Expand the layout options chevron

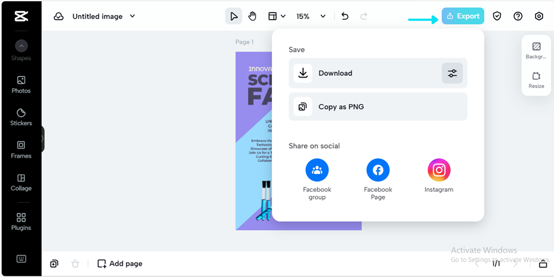[283, 16]
